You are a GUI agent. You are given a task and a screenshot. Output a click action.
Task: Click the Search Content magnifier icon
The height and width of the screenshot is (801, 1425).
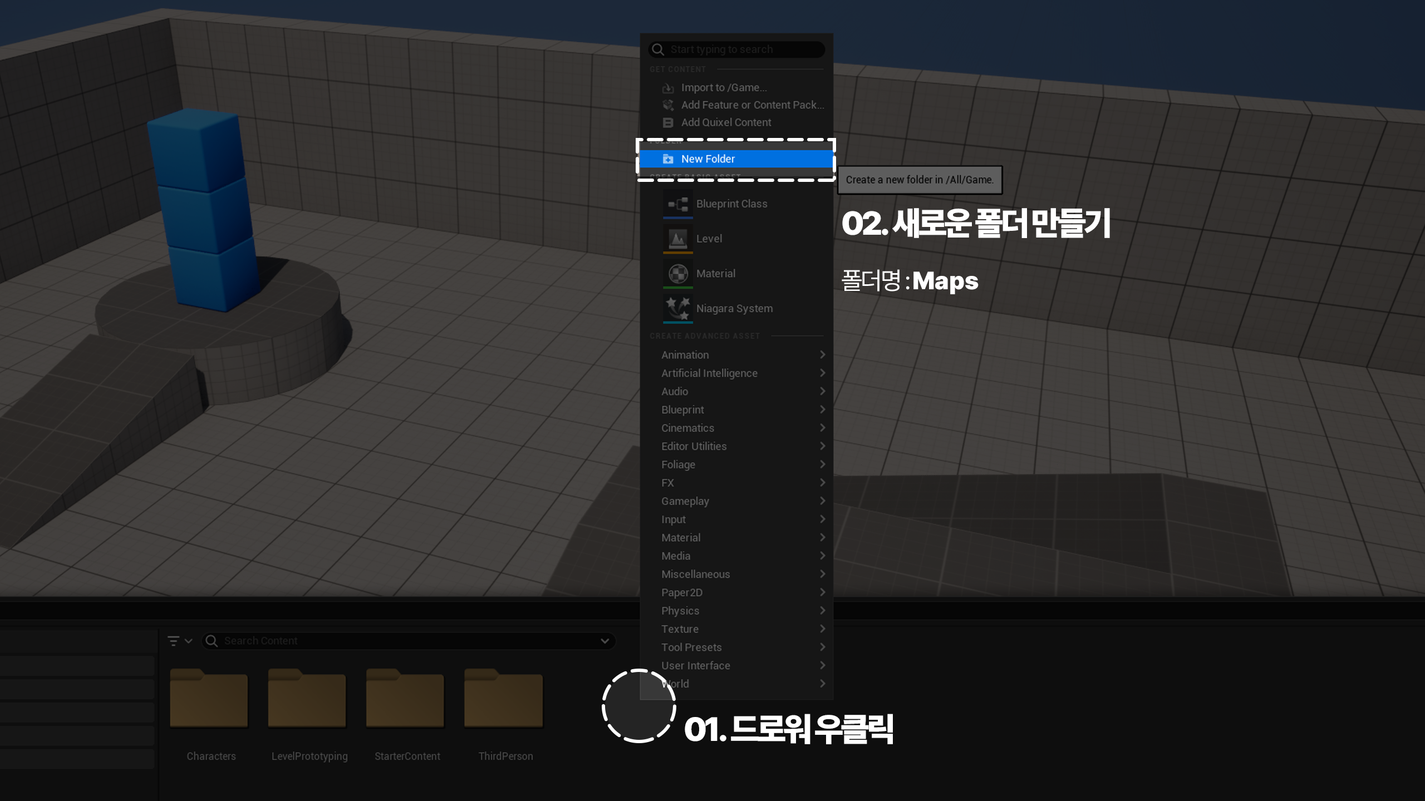(x=212, y=641)
